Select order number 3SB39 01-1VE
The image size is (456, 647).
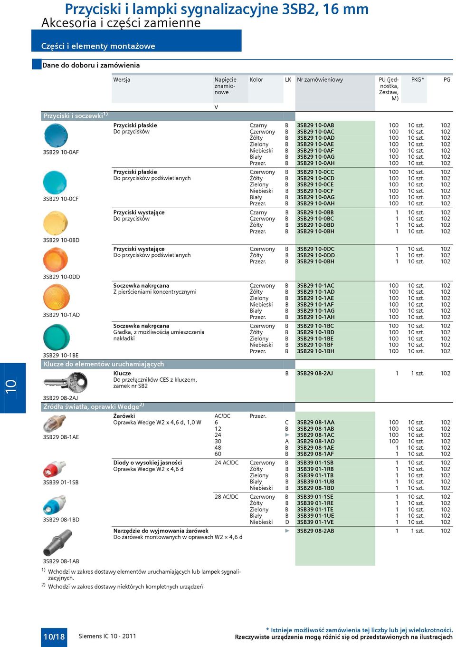[315, 522]
